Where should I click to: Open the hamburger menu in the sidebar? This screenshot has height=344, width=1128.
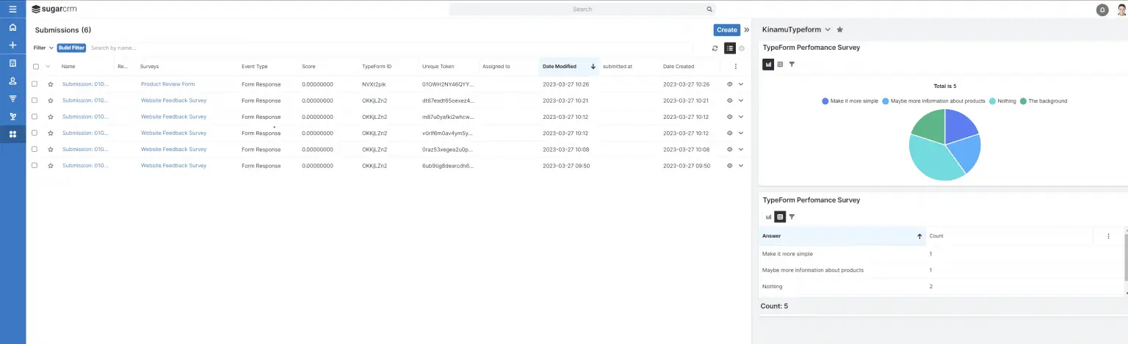[12, 10]
